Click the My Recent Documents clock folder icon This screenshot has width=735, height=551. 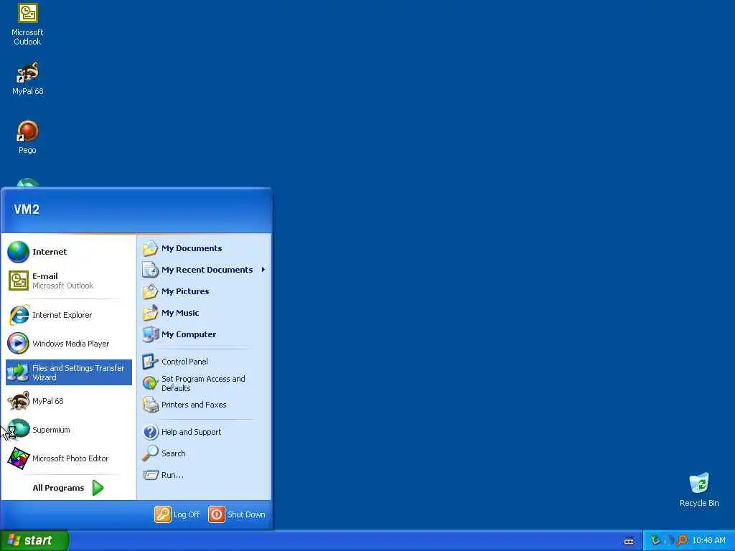coord(150,270)
